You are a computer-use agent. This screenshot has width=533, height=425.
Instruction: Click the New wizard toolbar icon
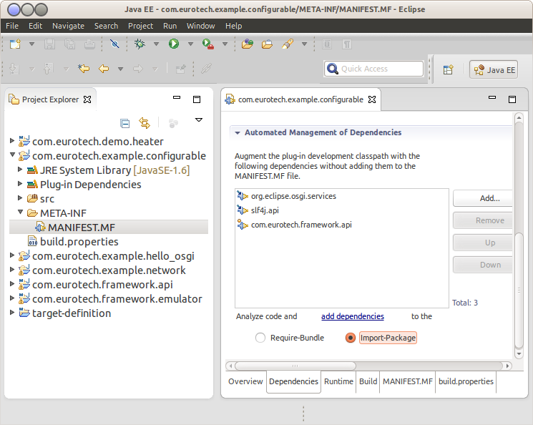[x=15, y=44]
